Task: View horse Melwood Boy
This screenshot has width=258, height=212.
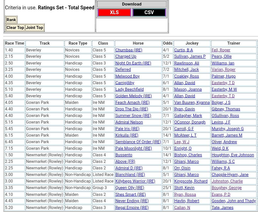Action: (x=127, y=76)
